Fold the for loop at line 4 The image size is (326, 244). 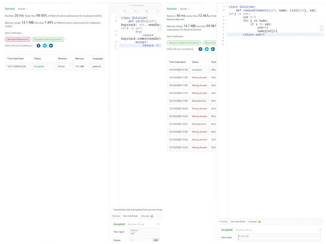(225, 20)
